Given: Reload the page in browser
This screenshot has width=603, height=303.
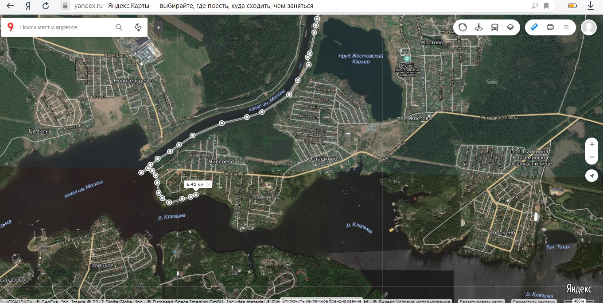Looking at the screenshot, I should pos(45,6).
